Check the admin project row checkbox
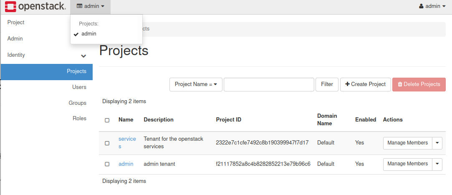 point(107,164)
